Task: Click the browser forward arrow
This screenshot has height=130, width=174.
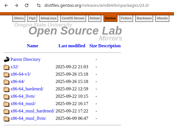Action: click(16, 5)
